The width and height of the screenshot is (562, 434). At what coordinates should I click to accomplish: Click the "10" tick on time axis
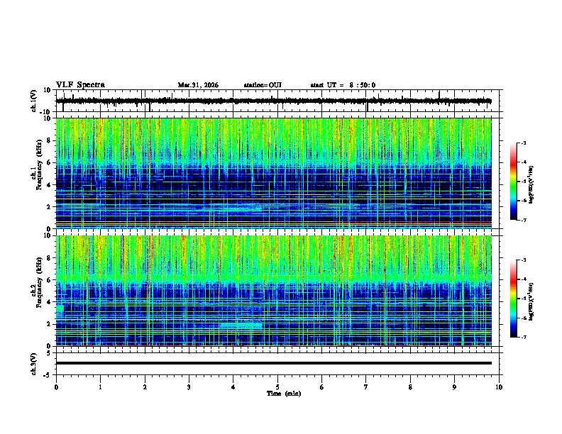[499, 387]
